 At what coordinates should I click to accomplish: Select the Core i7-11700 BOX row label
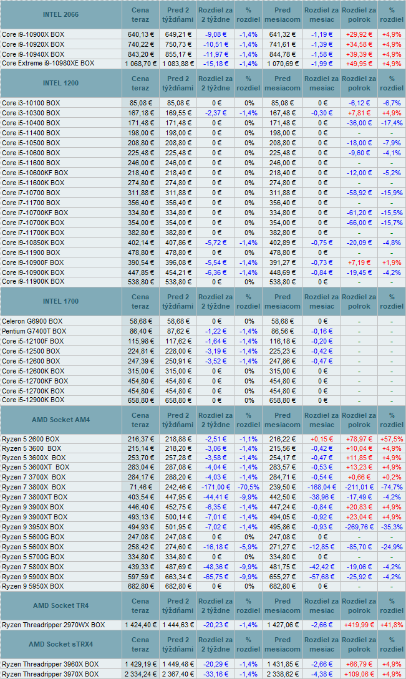pyautogui.click(x=31, y=203)
